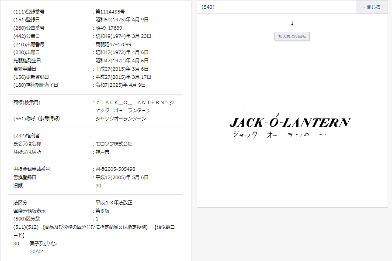Click the (180)存続期間満了日 label
This screenshot has width=392, height=261.
(35, 85)
